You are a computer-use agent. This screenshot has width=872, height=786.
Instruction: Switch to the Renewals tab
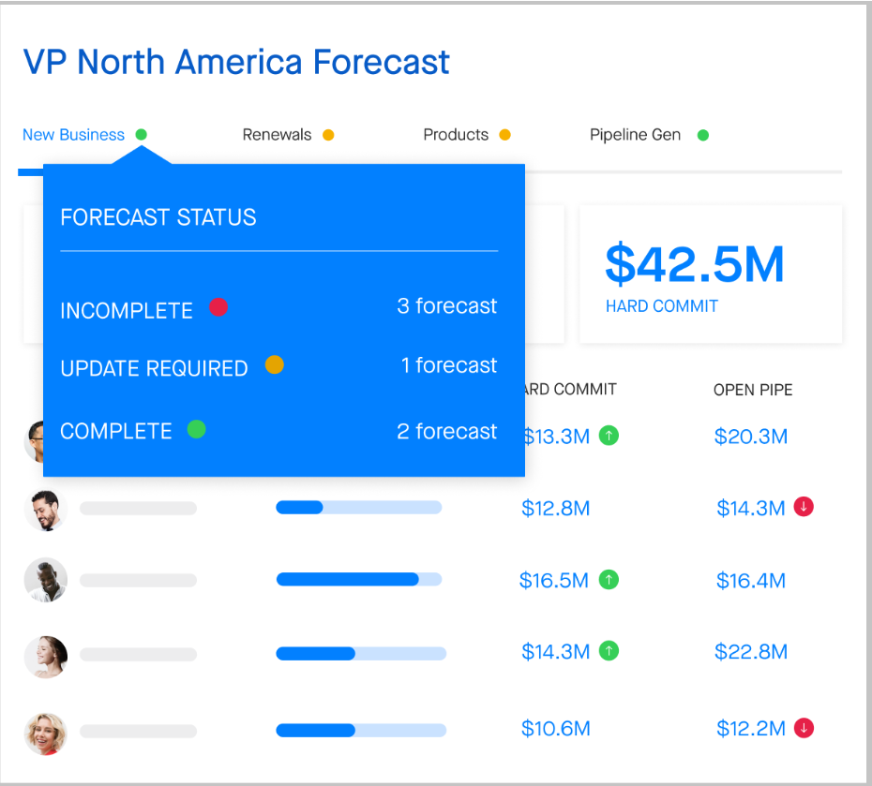(x=277, y=135)
